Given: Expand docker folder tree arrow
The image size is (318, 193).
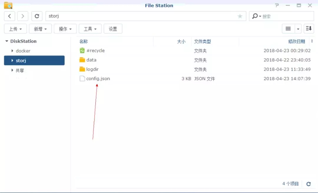Looking at the screenshot, I should (12, 51).
